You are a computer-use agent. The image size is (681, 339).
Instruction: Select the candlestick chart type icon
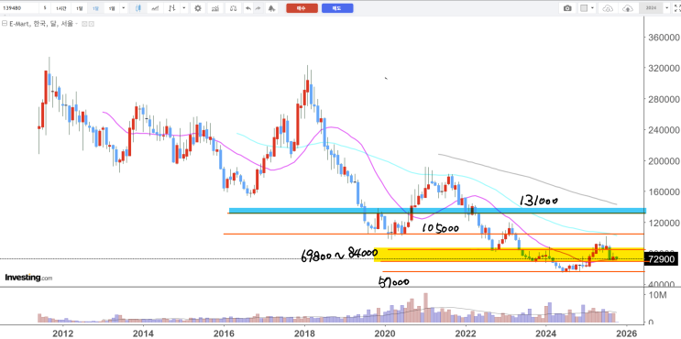[138, 8]
